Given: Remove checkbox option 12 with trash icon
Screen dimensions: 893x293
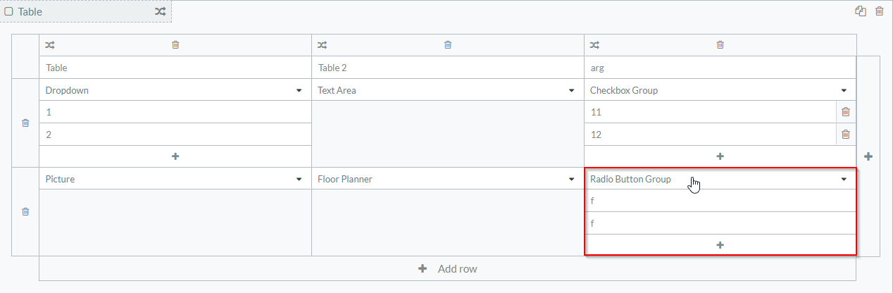Looking at the screenshot, I should point(846,135).
